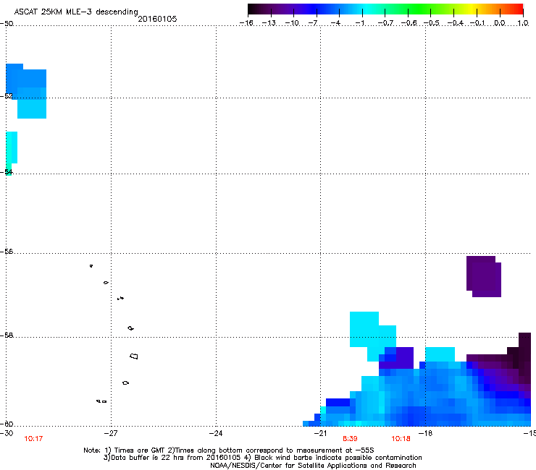Click the title text 'ASCAT 25KM MLE-3 descending'
Screen dimensions: 536x470
point(76,12)
